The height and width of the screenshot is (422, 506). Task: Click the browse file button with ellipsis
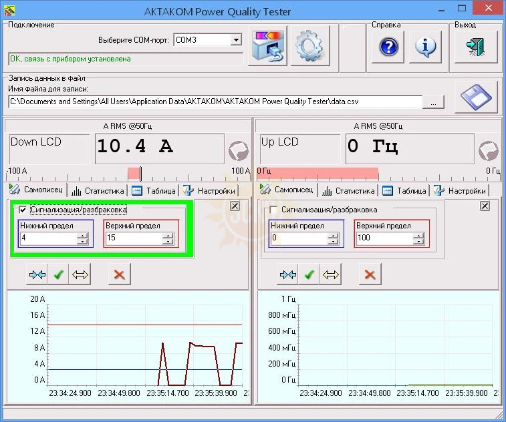433,102
